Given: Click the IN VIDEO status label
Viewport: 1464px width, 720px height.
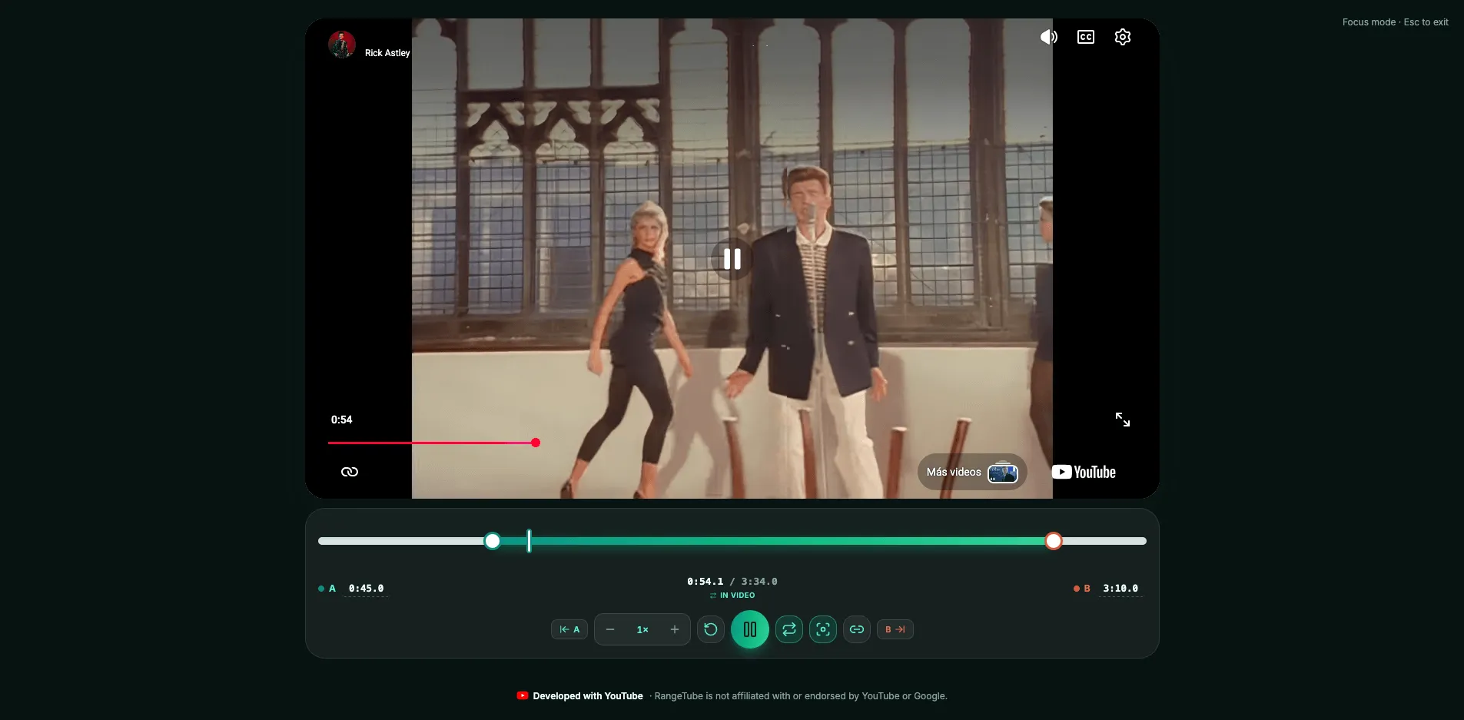Looking at the screenshot, I should click(x=732, y=596).
